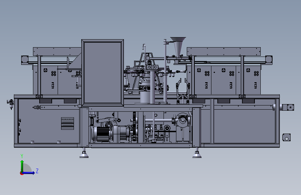Click the green Y axis arrow of the triad
The height and width of the screenshot is (195, 301).
tap(22, 166)
